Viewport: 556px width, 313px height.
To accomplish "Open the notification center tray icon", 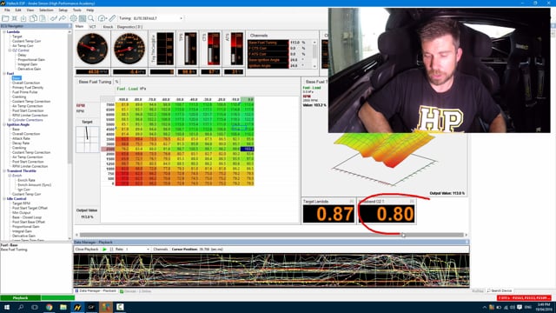I will (x=520, y=307).
